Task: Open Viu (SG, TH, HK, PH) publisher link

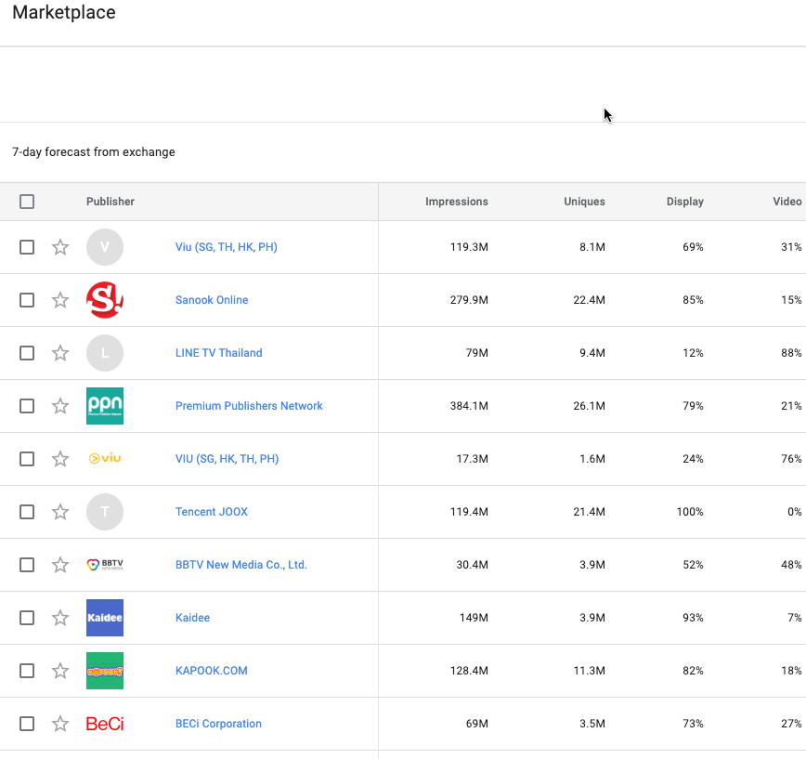Action: pyautogui.click(x=227, y=247)
